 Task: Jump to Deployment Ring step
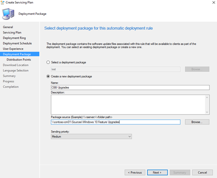14,38
